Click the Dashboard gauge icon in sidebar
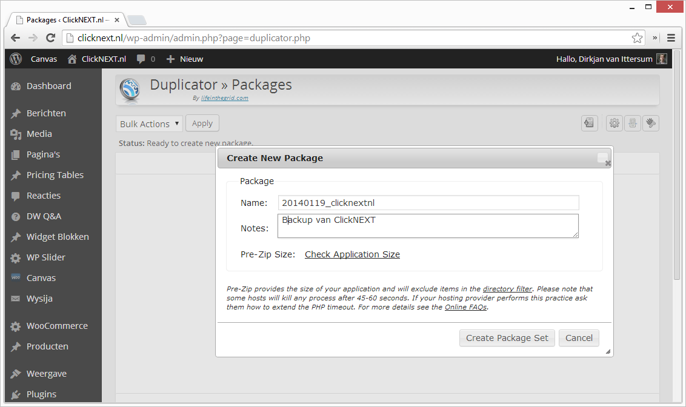This screenshot has width=686, height=407. pyautogui.click(x=16, y=86)
